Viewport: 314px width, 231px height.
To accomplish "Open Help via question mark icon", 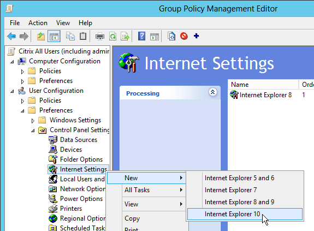I will pos(141,36).
